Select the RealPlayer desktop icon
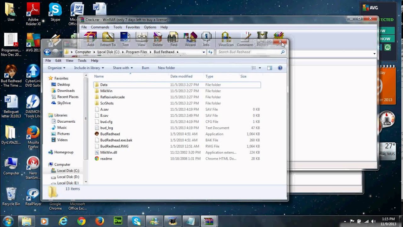The width and height of the screenshot is (403, 227). point(33,196)
